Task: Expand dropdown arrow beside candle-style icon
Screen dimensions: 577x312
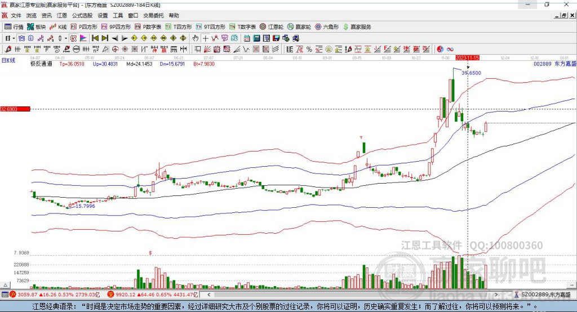Action: click(66, 38)
